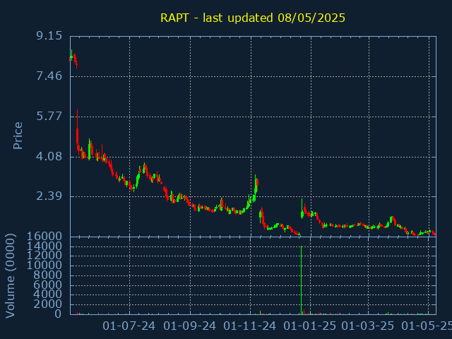The height and width of the screenshot is (339, 452).
Task: Click the 4000 volume axis label
Action: (47, 295)
